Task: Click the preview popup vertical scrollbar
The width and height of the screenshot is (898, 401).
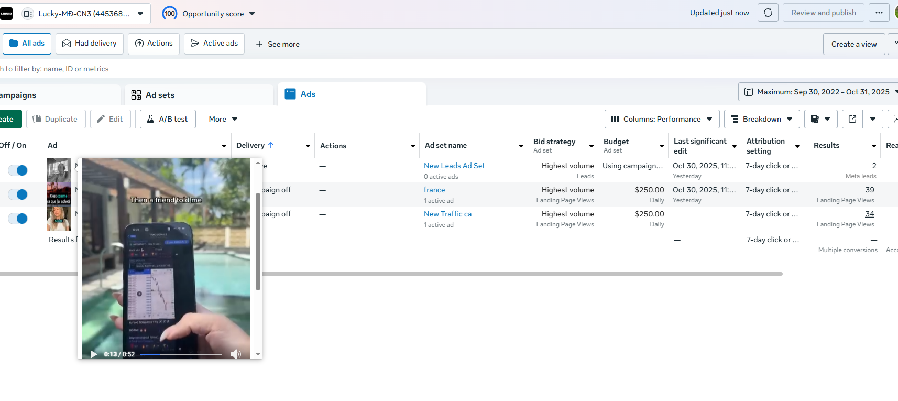Action: pyautogui.click(x=258, y=241)
